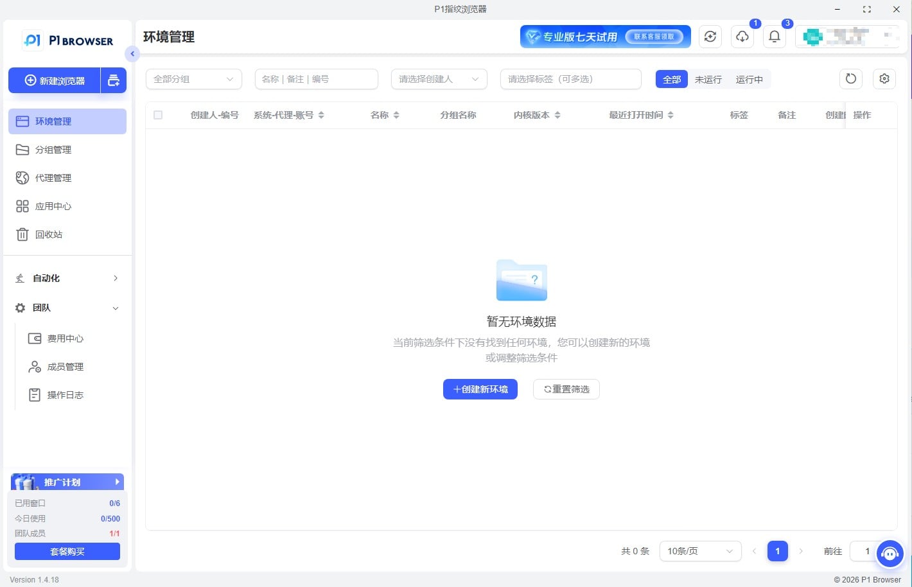The image size is (912, 587).
Task: Click the 暂无环境数据 message
Action: pos(522,322)
